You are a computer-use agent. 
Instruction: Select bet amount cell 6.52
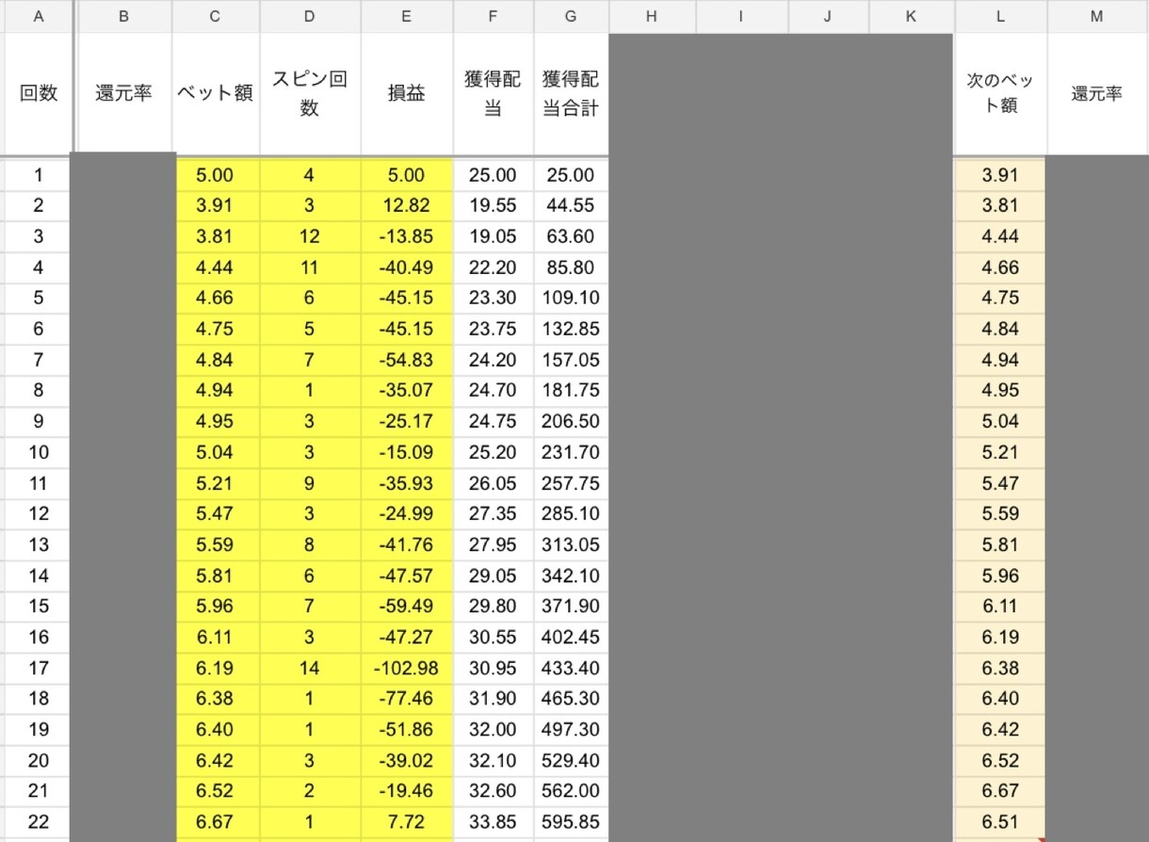point(216,791)
